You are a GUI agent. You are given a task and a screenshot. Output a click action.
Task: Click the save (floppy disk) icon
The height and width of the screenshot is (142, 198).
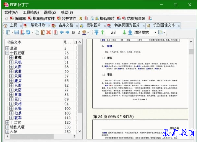(17, 32)
